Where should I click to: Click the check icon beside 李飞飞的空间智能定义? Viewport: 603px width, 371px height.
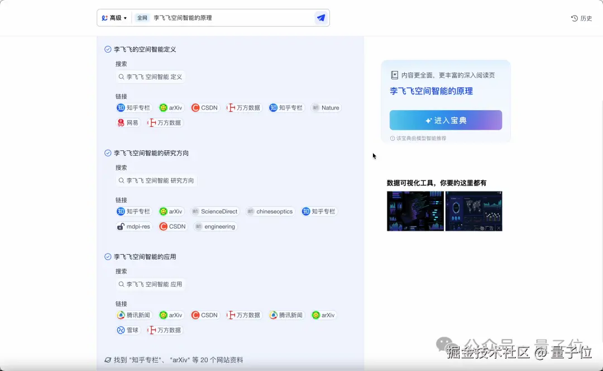pyautogui.click(x=108, y=49)
